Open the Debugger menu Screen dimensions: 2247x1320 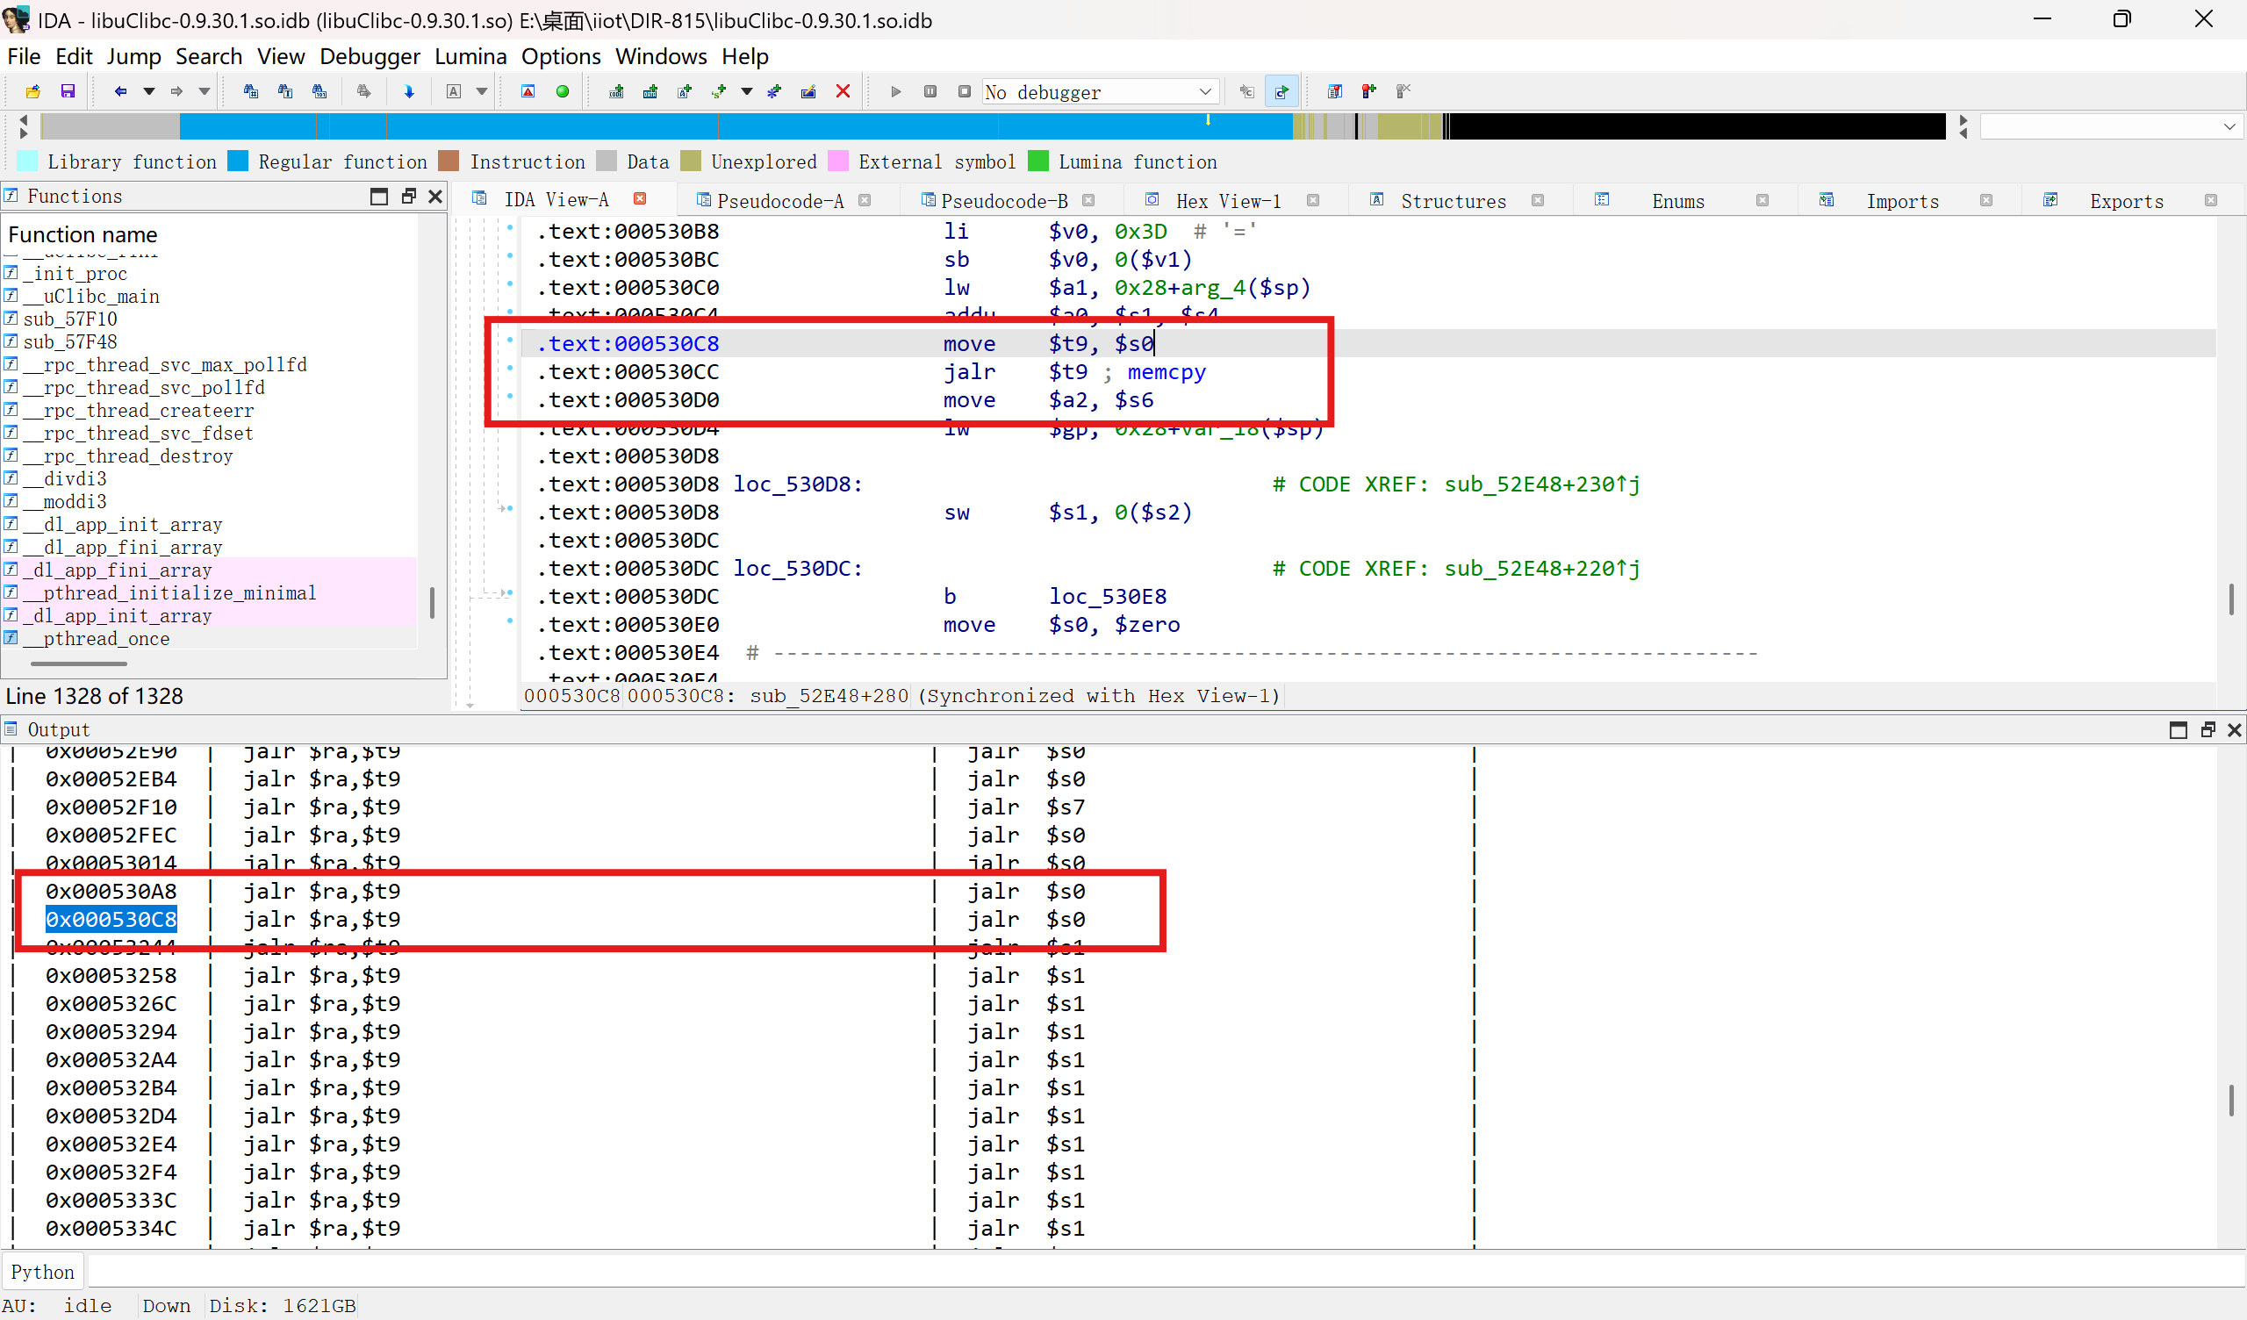pos(370,56)
